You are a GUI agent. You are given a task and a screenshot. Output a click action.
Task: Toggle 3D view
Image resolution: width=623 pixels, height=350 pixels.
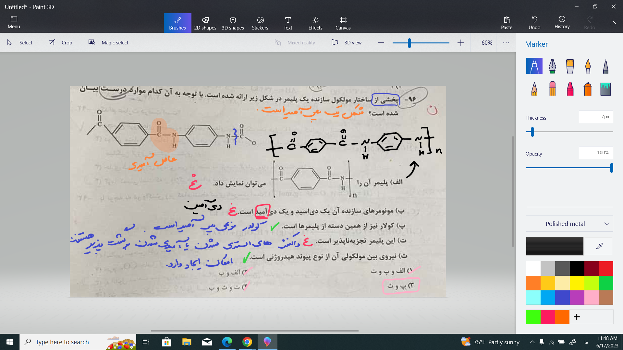(347, 42)
